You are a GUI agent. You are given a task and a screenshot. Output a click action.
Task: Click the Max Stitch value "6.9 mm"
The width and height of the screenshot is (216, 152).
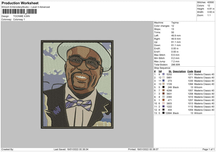[x=175, y=55]
